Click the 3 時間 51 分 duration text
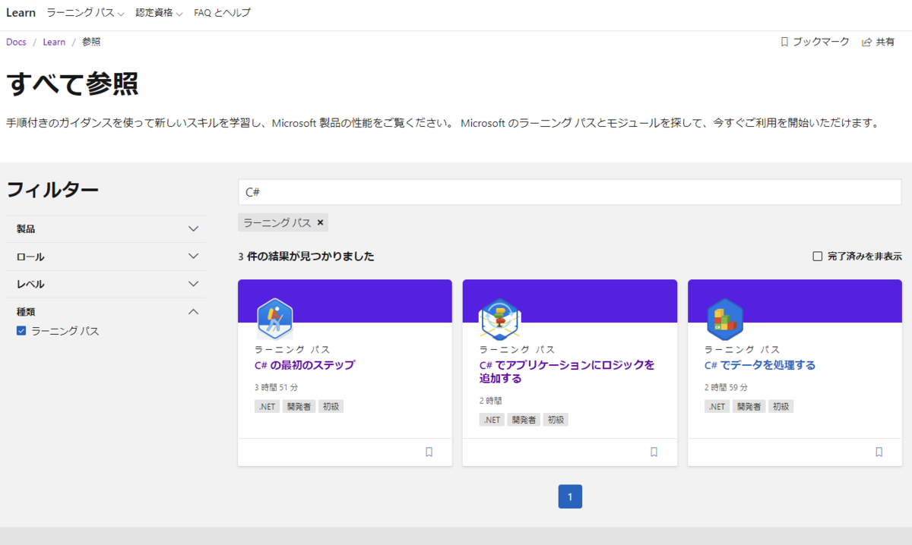 click(x=276, y=388)
